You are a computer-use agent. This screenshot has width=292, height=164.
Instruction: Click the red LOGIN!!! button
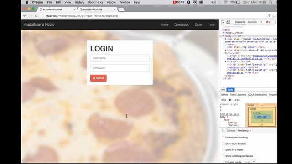tap(99, 78)
